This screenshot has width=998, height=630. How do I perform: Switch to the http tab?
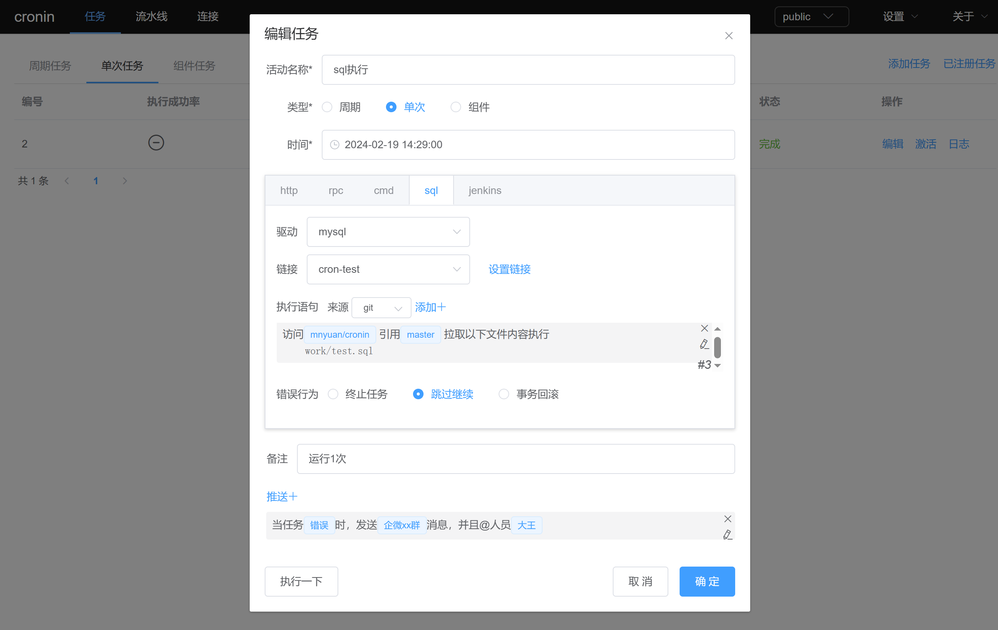(x=289, y=191)
